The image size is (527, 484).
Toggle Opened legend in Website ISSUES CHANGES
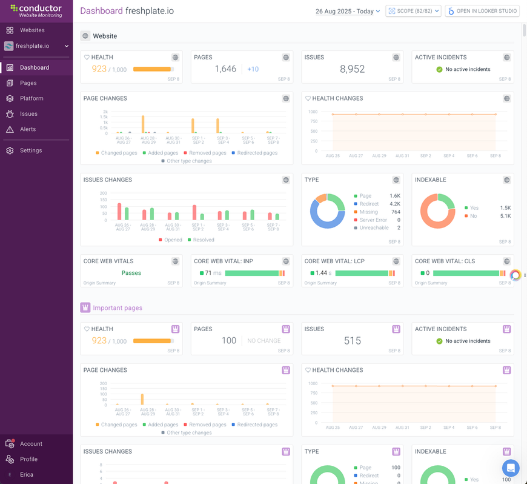170,240
